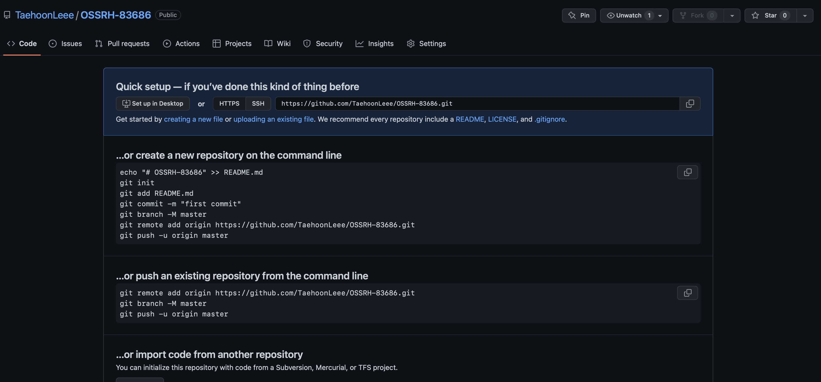Screen dimensions: 821x382
Task: Open the Wiki tab
Action: [278, 44]
